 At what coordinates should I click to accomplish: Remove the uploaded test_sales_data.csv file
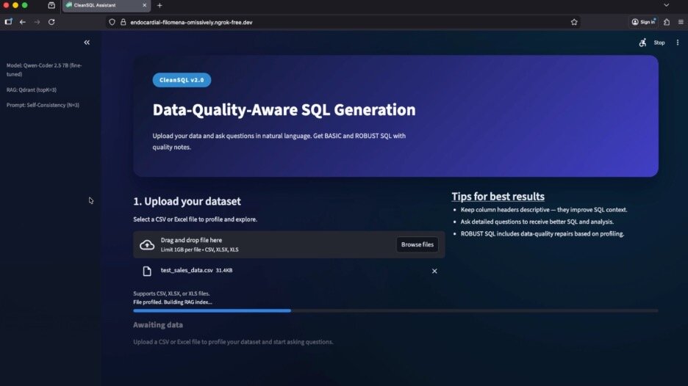coord(434,272)
